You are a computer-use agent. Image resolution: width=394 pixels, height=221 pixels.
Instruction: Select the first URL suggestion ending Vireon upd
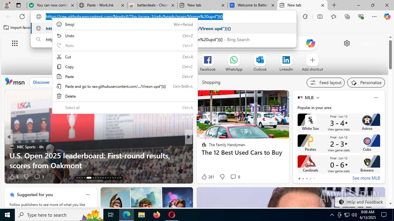click(163, 29)
